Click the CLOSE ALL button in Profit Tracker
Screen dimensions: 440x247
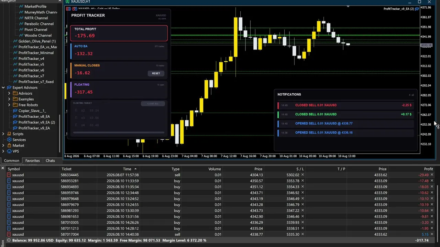(153, 104)
